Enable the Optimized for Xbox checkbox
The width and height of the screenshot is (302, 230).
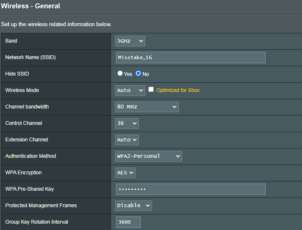click(151, 90)
